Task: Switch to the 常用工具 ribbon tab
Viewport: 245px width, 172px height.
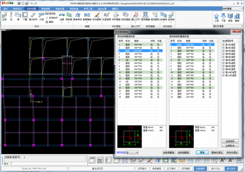Action: point(88,9)
